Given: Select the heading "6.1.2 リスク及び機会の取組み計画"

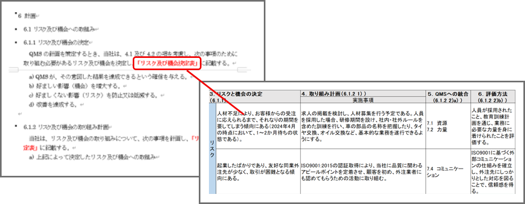Looking at the screenshot, I should 66,127.
